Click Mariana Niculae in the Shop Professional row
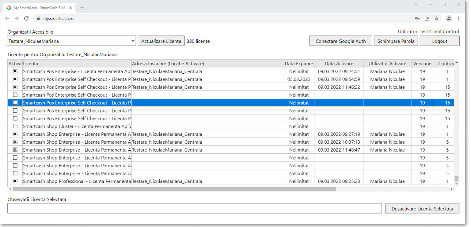Screen dimensions: 471x227 click(x=387, y=181)
